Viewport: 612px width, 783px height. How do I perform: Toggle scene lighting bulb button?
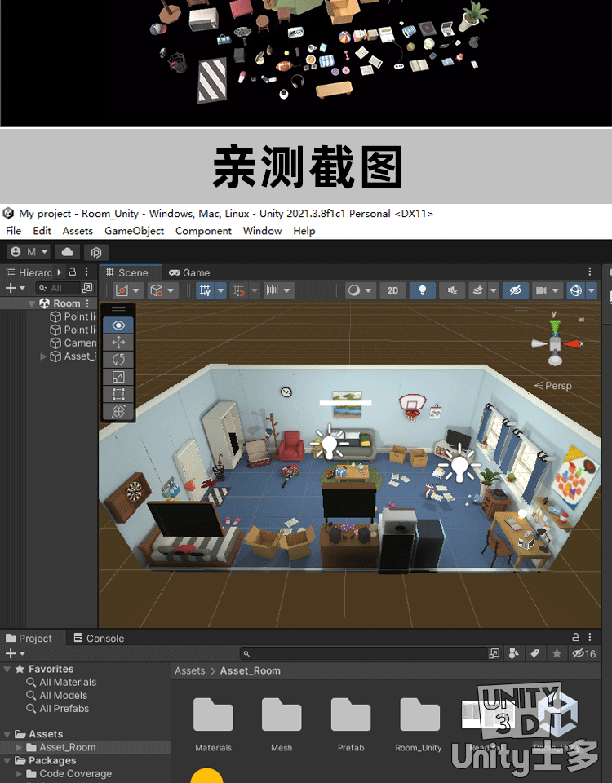pyautogui.click(x=421, y=290)
